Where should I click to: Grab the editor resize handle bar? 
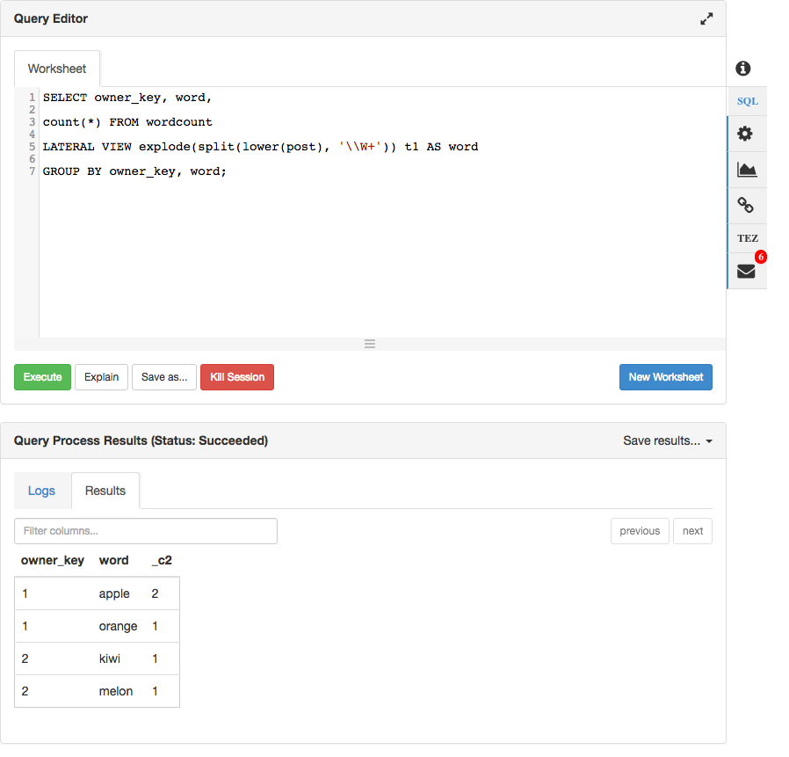tap(370, 344)
